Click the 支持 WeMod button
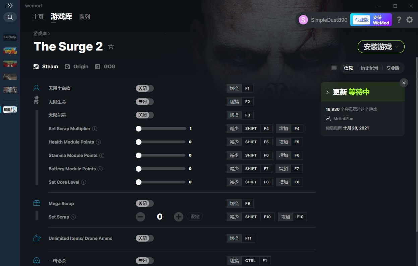The height and width of the screenshot is (266, 418). [381, 20]
